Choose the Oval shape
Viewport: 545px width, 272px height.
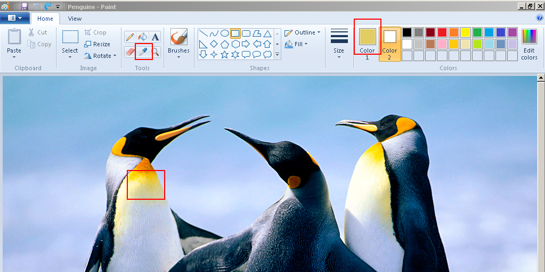click(x=225, y=33)
